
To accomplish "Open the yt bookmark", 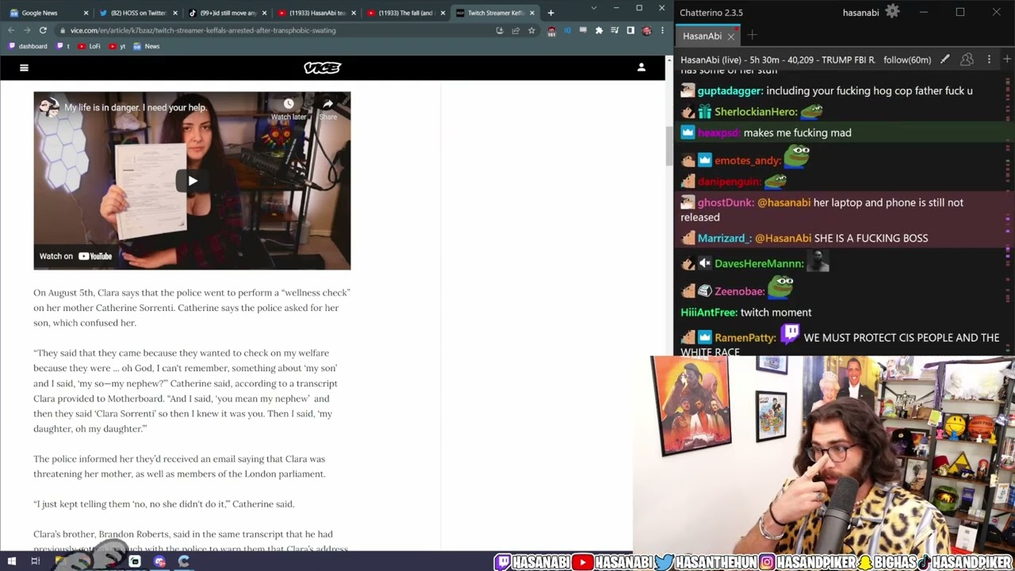I will (117, 46).
